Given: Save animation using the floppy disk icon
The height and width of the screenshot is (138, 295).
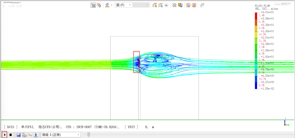Looking at the screenshot, I should click(19, 135).
